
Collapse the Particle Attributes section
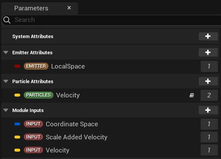[x=6, y=81]
